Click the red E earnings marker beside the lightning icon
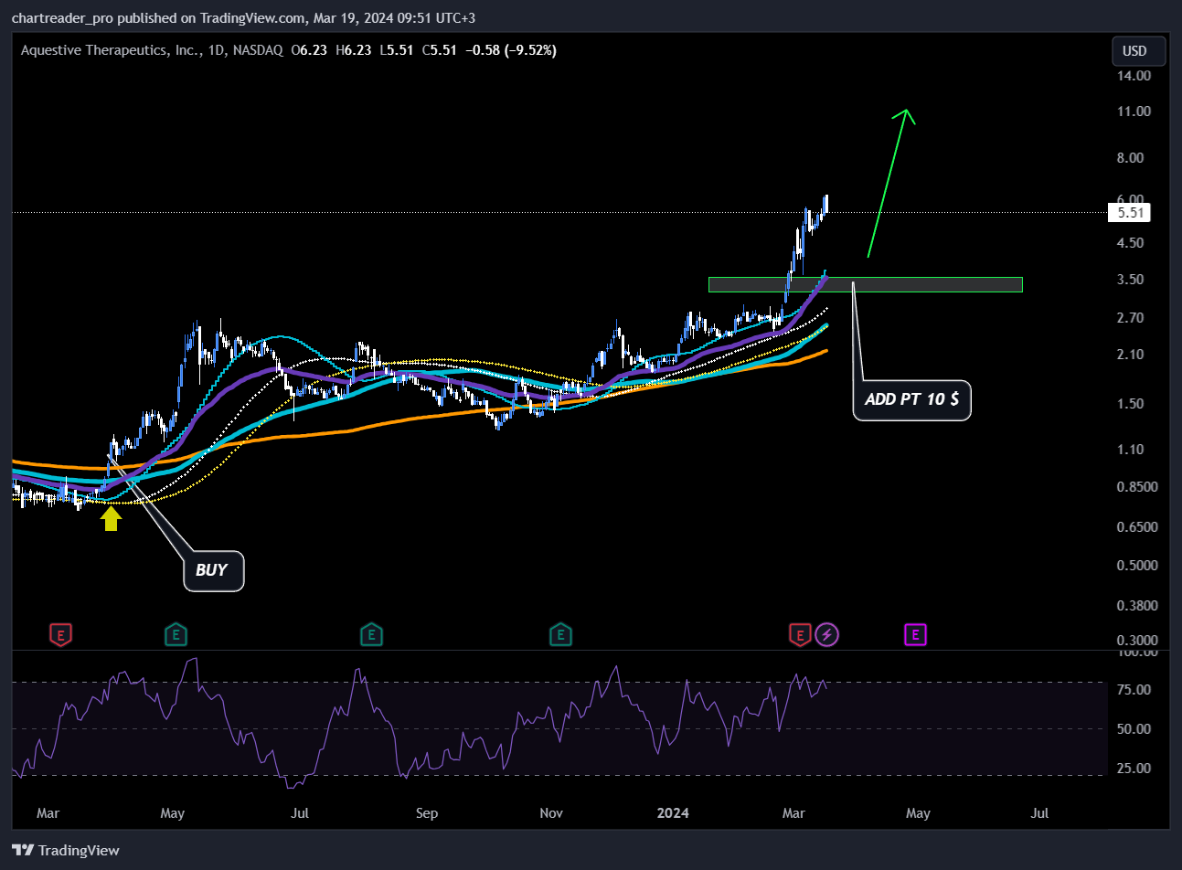 coord(800,634)
